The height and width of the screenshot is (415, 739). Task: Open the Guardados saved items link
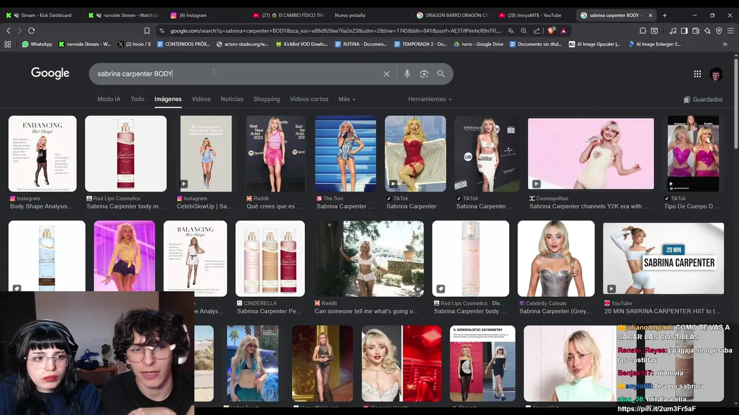tap(703, 99)
